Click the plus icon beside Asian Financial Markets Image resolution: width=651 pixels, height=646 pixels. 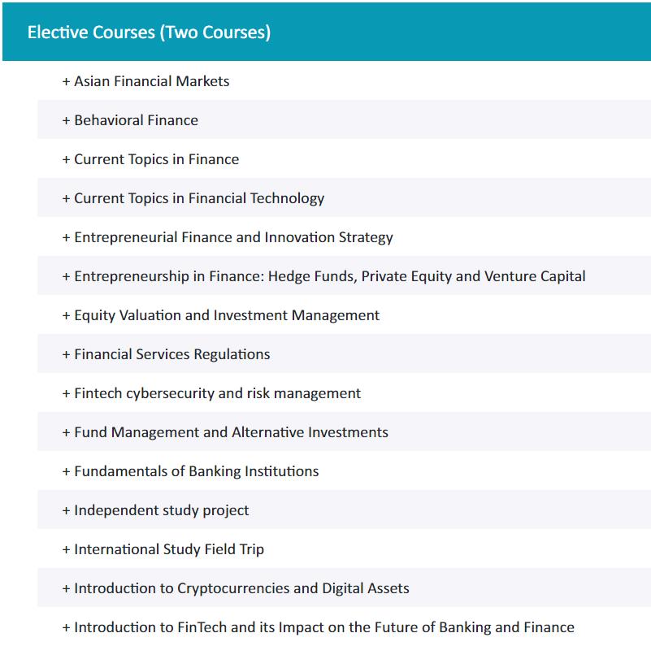[x=67, y=81]
